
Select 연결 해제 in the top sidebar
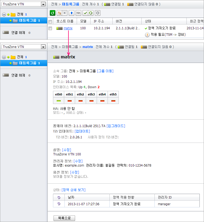18,33
